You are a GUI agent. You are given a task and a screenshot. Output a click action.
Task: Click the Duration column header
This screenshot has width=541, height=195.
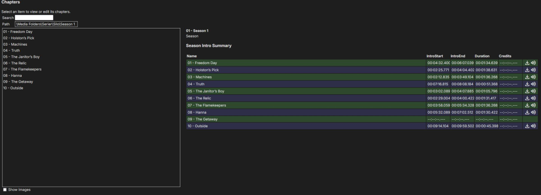point(482,56)
